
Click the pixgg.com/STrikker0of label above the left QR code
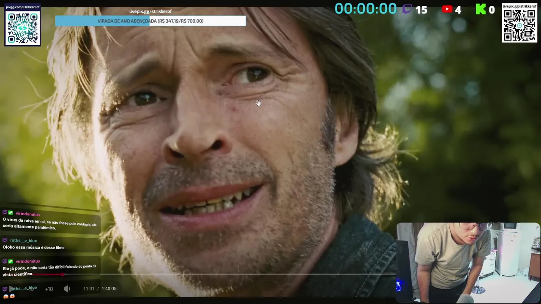[23, 7]
